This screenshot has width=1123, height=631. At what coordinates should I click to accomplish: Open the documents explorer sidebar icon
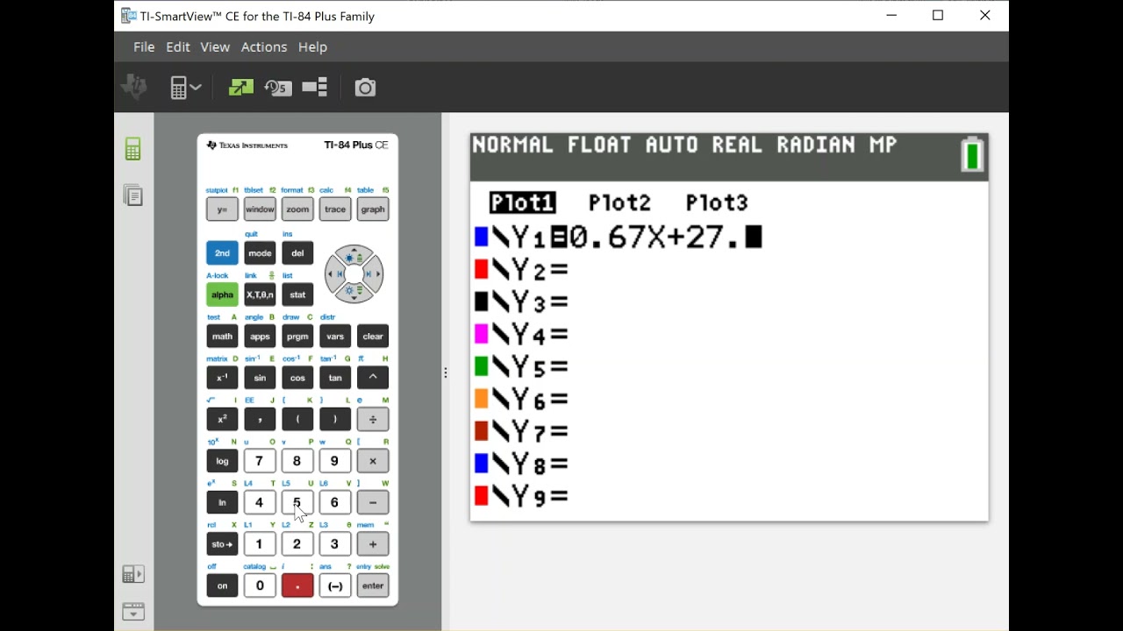click(133, 195)
